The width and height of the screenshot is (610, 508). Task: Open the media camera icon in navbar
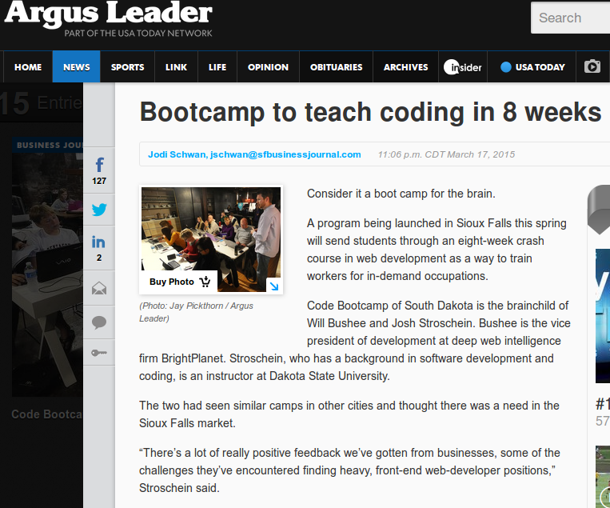[592, 66]
